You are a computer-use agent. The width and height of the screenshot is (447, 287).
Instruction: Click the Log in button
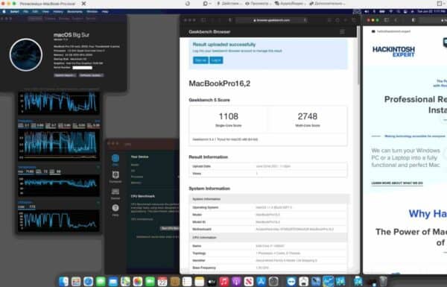point(216,60)
